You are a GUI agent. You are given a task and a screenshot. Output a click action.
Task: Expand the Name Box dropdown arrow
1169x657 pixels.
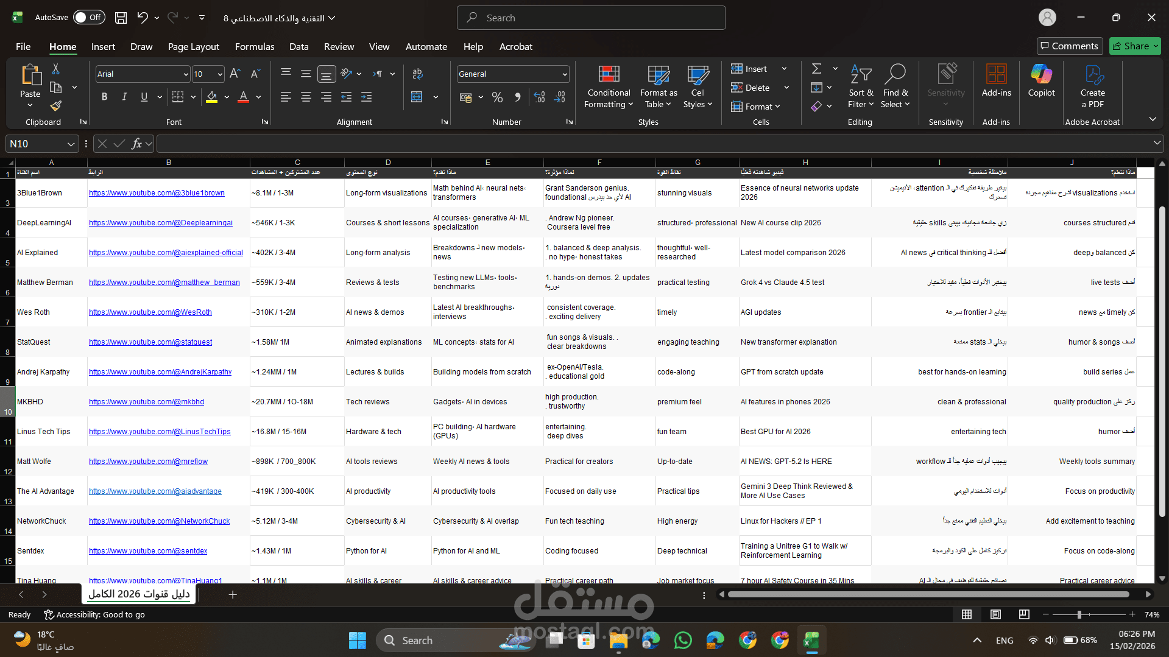(71, 144)
